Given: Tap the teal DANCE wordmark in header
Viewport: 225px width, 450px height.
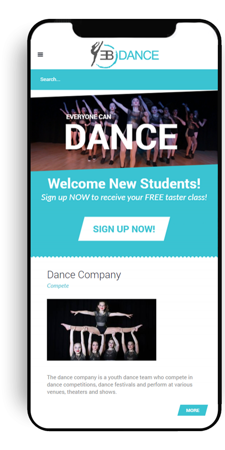Looking at the screenshot, I should (139, 55).
